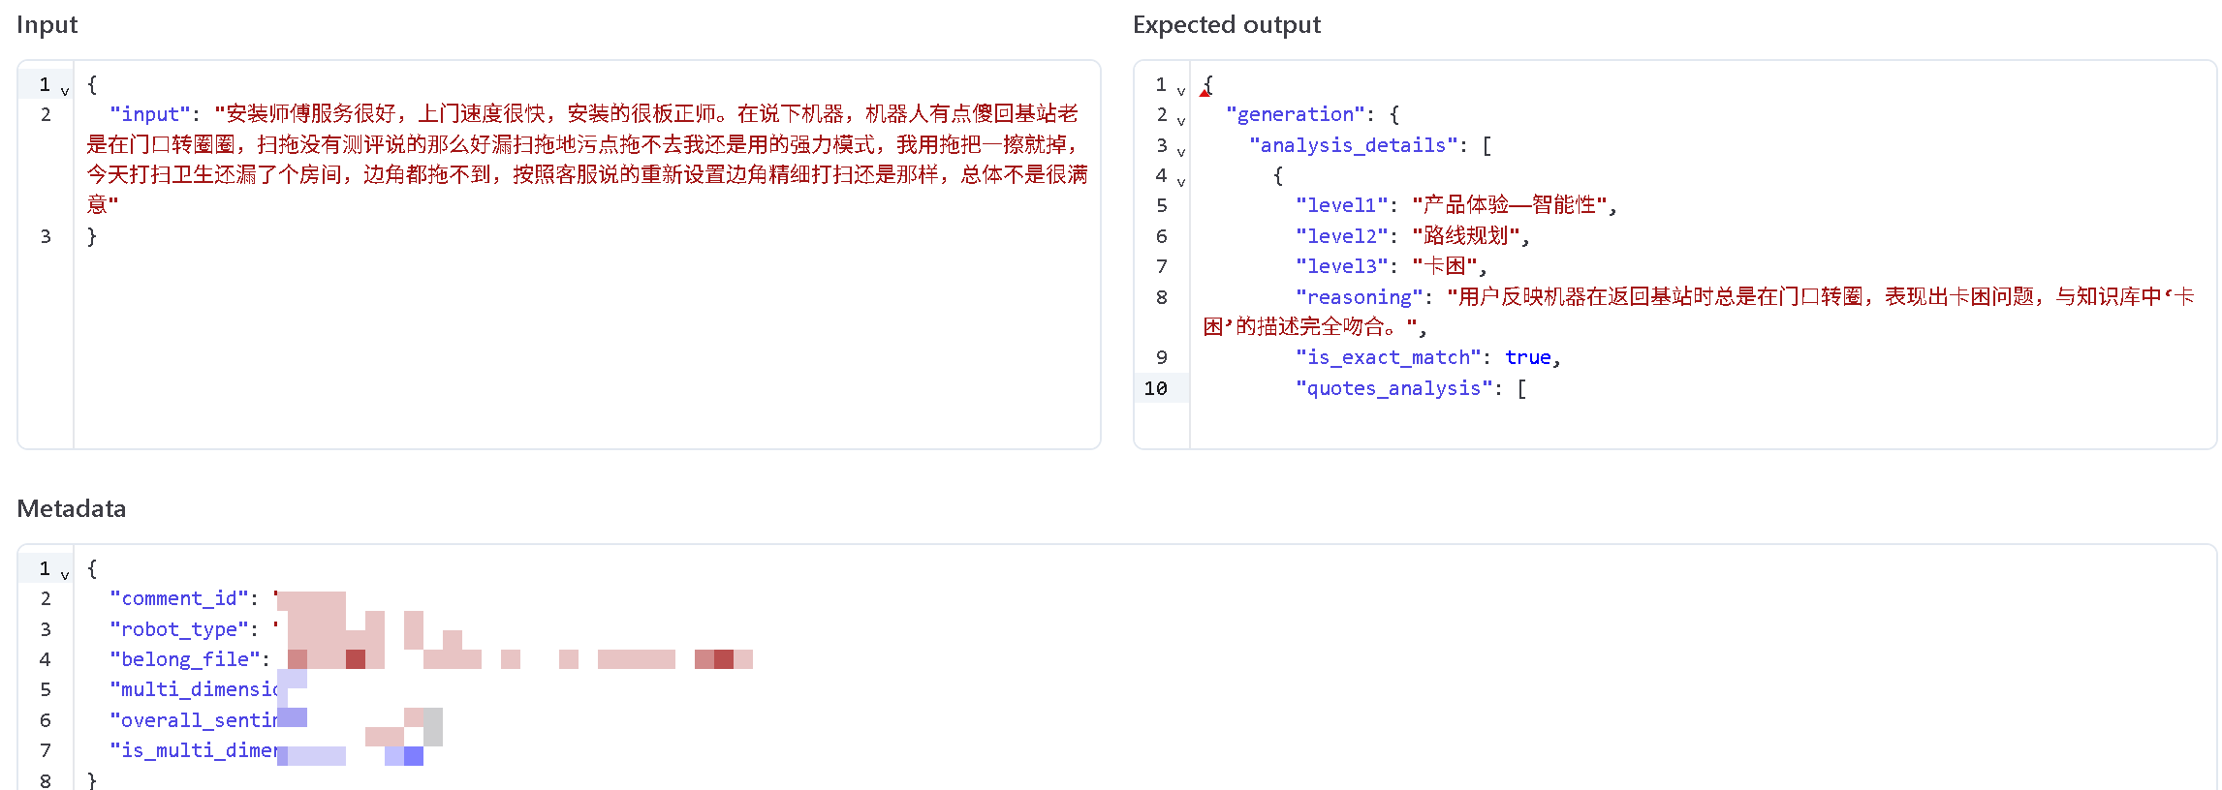
Task: Click the closing brace on Input line 3
Action: [92, 236]
